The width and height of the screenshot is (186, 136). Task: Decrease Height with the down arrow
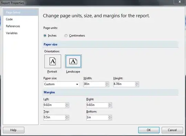pyautogui.click(x=137, y=85)
